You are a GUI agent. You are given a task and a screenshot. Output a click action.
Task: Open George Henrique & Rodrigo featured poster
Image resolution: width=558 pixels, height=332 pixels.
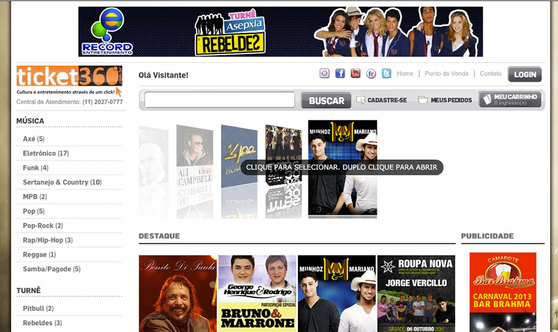coord(257,294)
